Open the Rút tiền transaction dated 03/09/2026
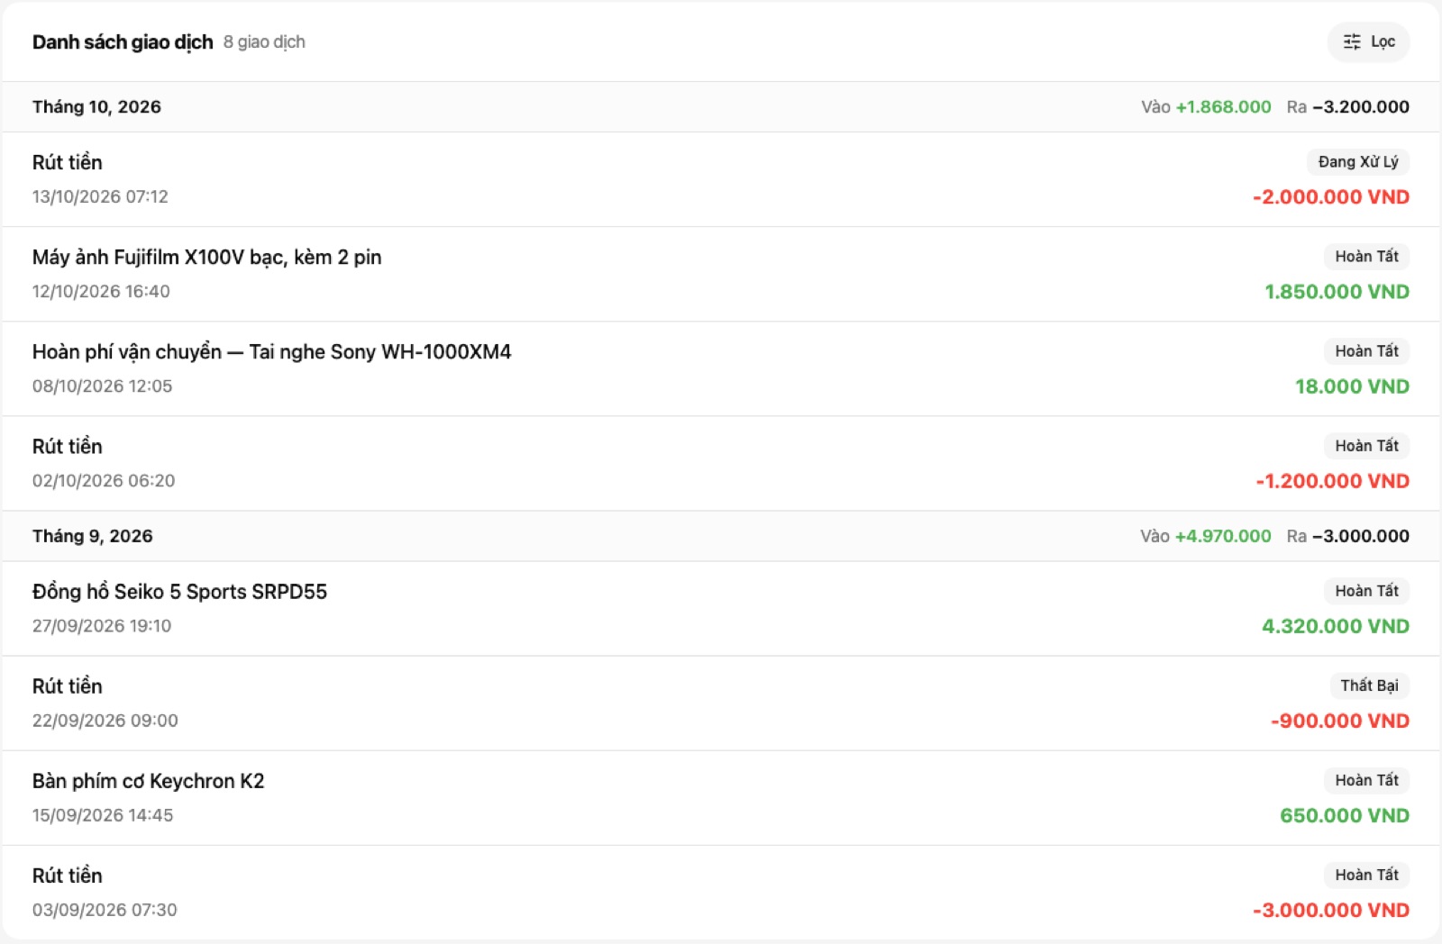 (x=721, y=893)
